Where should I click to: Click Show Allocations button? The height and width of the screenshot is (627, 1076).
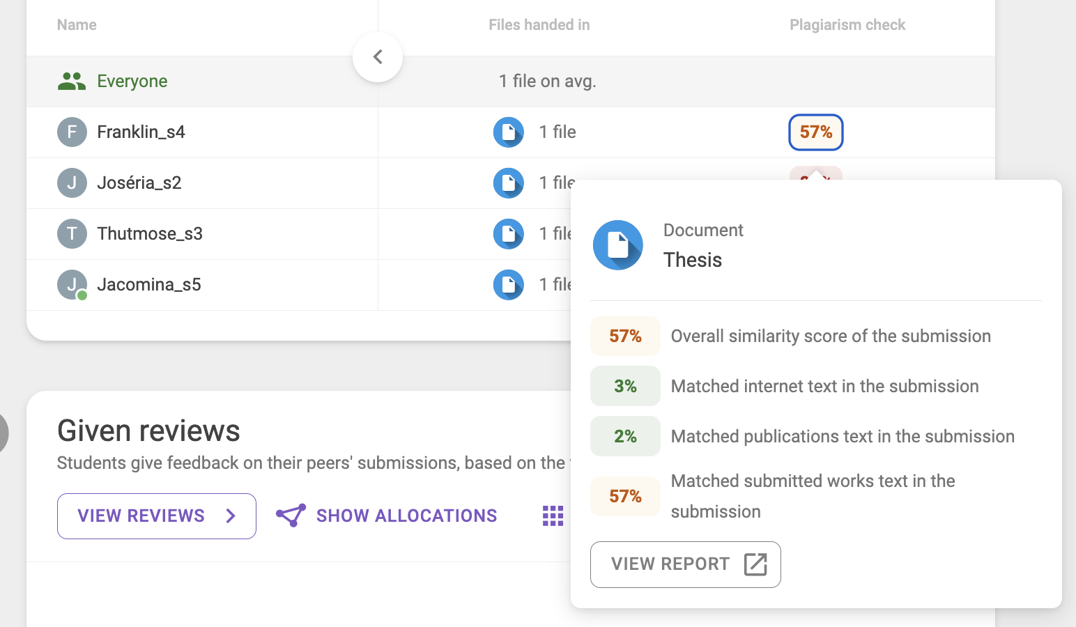point(387,516)
